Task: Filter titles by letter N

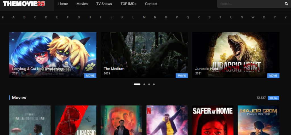Action: [x=155, y=17]
